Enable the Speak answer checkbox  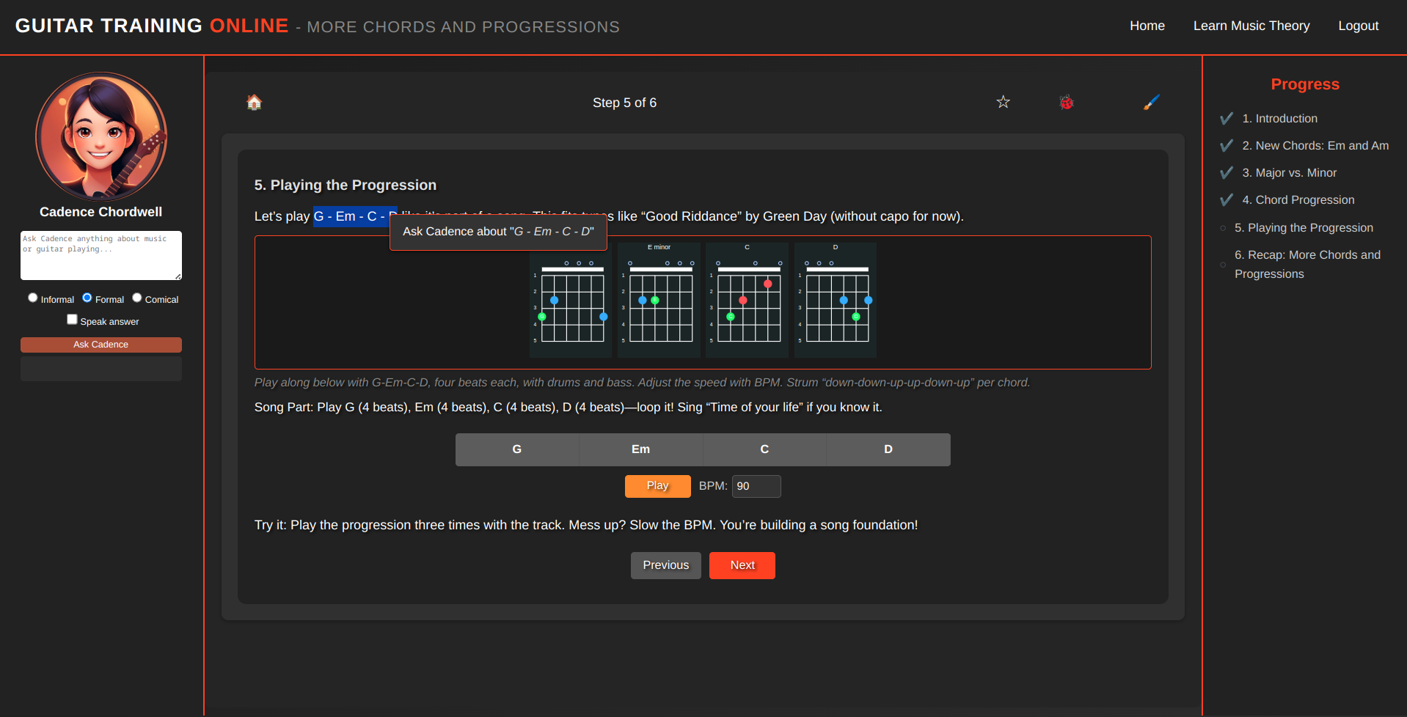click(72, 320)
